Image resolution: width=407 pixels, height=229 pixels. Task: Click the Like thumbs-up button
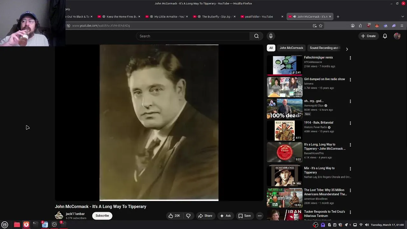click(174, 216)
